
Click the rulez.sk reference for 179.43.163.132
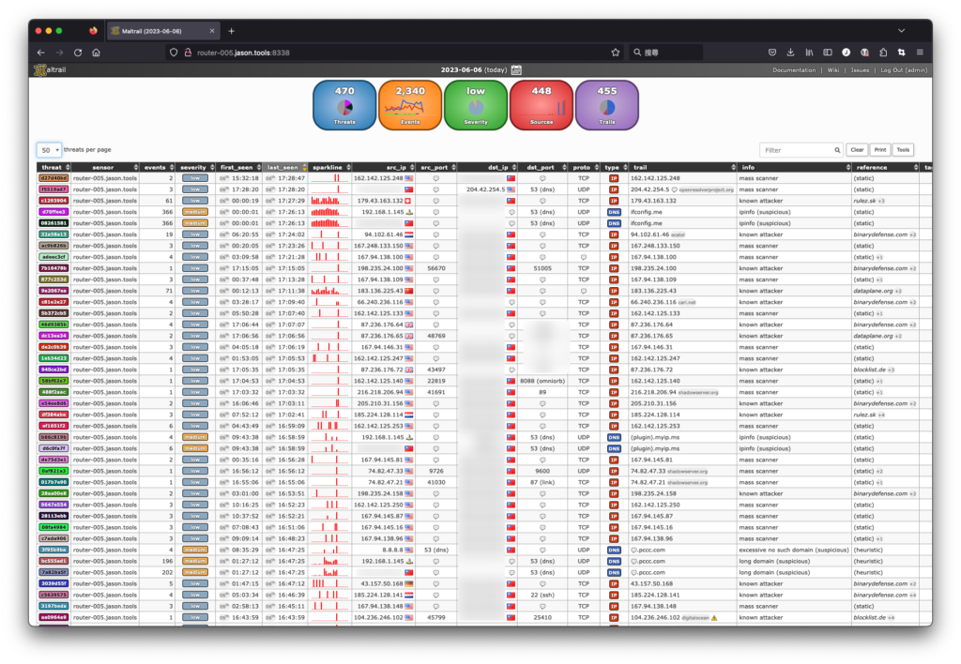[x=864, y=201]
